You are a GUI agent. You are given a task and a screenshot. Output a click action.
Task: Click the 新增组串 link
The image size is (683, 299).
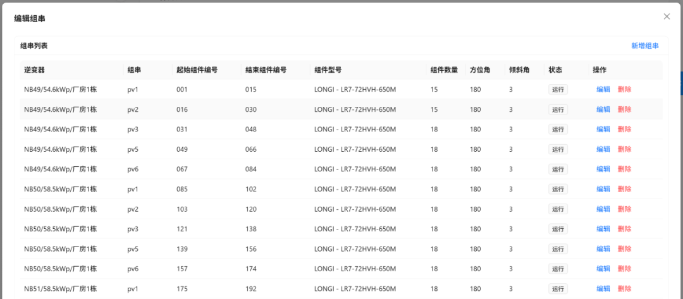(x=644, y=46)
